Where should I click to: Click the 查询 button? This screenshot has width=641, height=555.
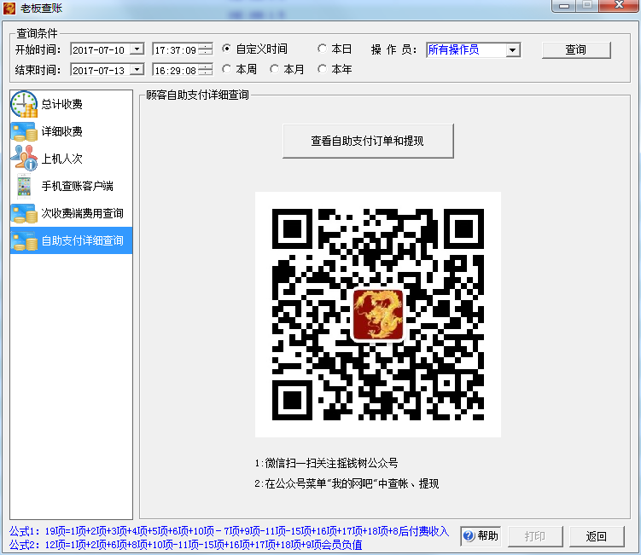click(x=576, y=49)
